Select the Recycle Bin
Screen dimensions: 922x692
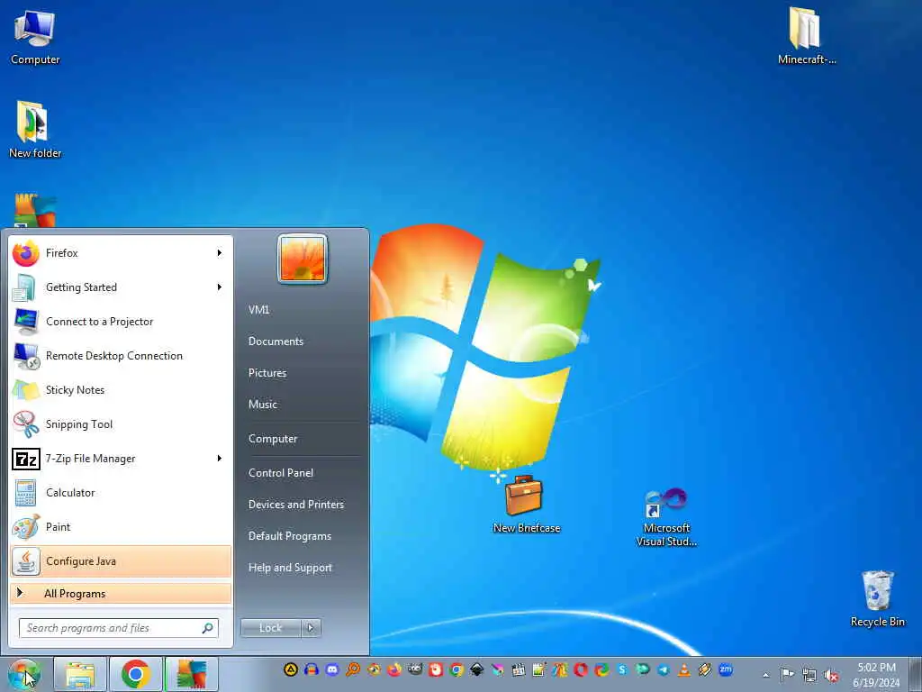click(877, 599)
